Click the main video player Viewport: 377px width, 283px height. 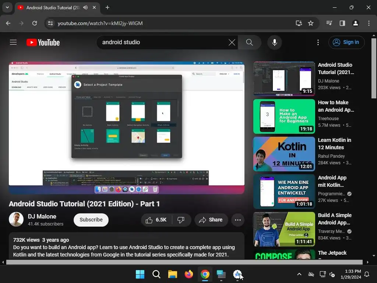127,128
